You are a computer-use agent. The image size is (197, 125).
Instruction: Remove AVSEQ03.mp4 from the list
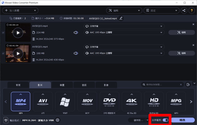click(193, 24)
